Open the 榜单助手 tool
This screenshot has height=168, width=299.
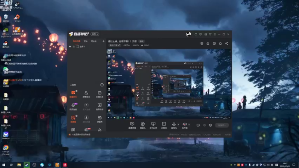[99, 107]
